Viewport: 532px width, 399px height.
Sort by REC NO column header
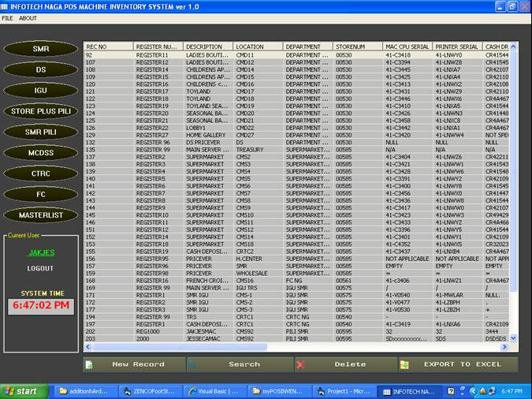click(x=108, y=47)
